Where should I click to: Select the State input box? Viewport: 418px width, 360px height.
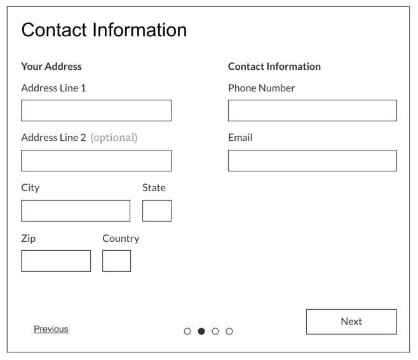(x=157, y=211)
